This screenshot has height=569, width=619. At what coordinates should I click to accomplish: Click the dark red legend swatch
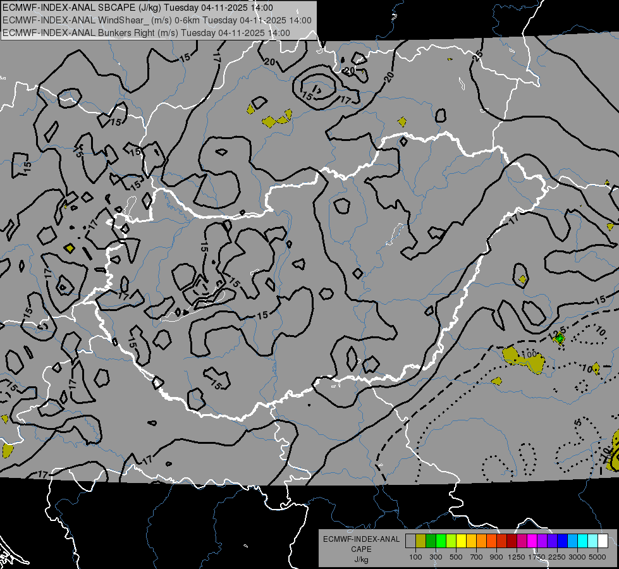(x=512, y=541)
